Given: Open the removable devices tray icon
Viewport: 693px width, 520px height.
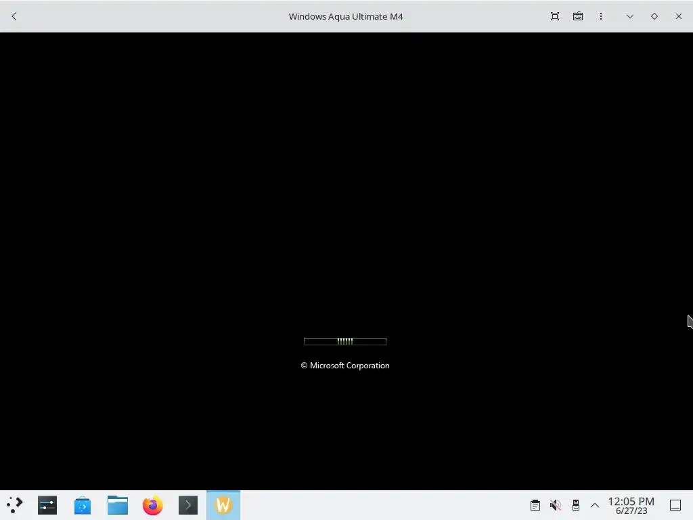Looking at the screenshot, I should (575, 505).
